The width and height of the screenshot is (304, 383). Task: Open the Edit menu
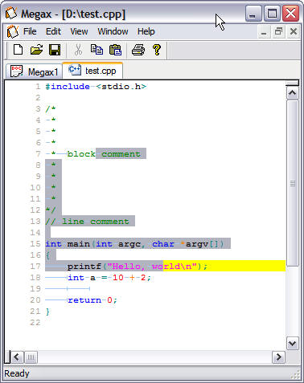tap(53, 31)
